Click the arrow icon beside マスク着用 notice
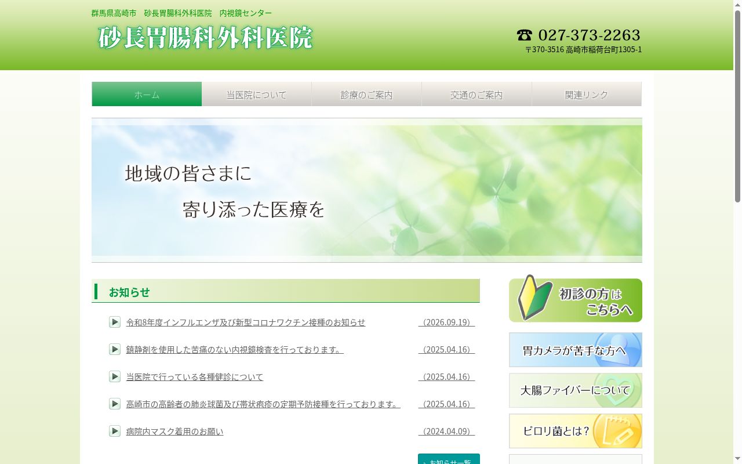 pos(115,431)
